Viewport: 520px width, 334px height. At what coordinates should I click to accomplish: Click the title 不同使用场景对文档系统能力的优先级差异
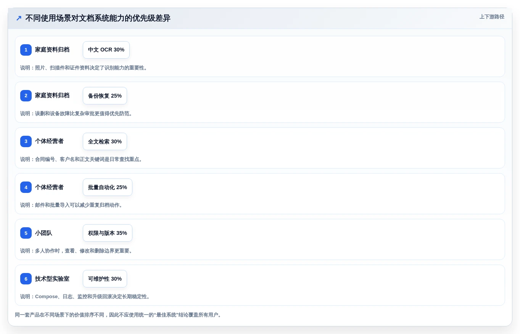pos(98,18)
